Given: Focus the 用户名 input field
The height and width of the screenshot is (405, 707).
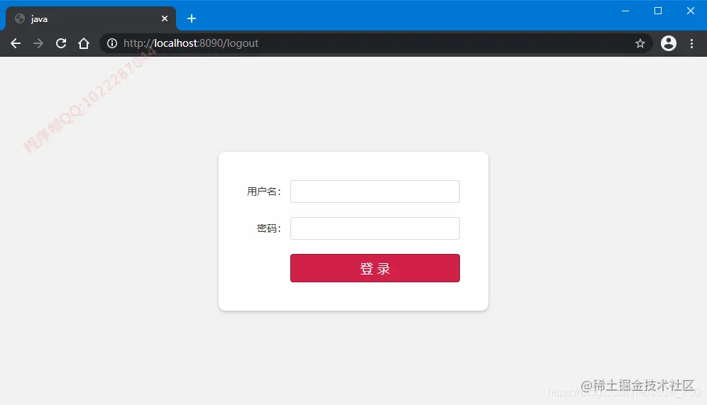Looking at the screenshot, I should 375,192.
